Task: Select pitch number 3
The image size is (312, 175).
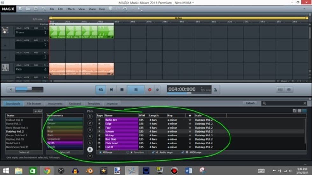Action: pyautogui.click(x=90, y=130)
